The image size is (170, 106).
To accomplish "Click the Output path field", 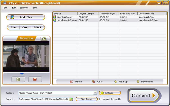I will point(44,99).
